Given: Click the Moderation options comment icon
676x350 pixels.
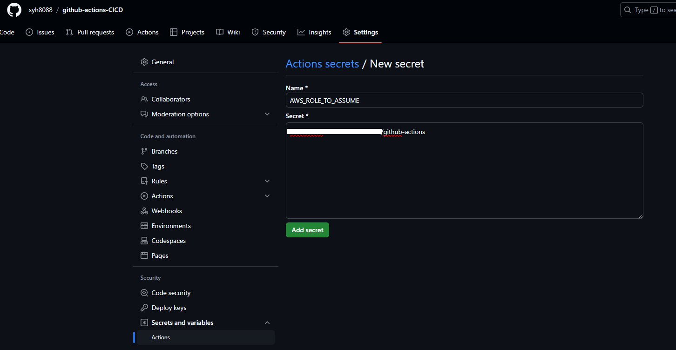Looking at the screenshot, I should click(x=144, y=114).
